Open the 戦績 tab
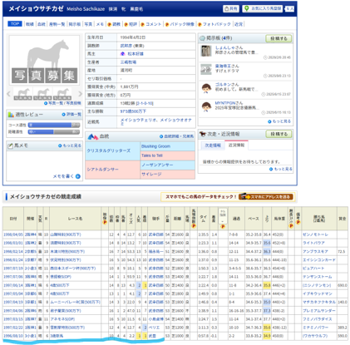The image size is (350, 345). (30, 24)
